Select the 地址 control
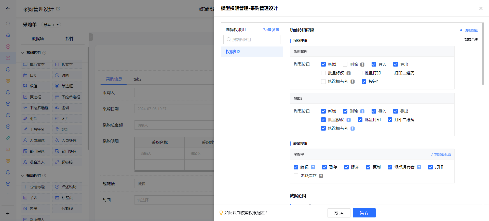The image size is (489, 221). click(x=67, y=129)
